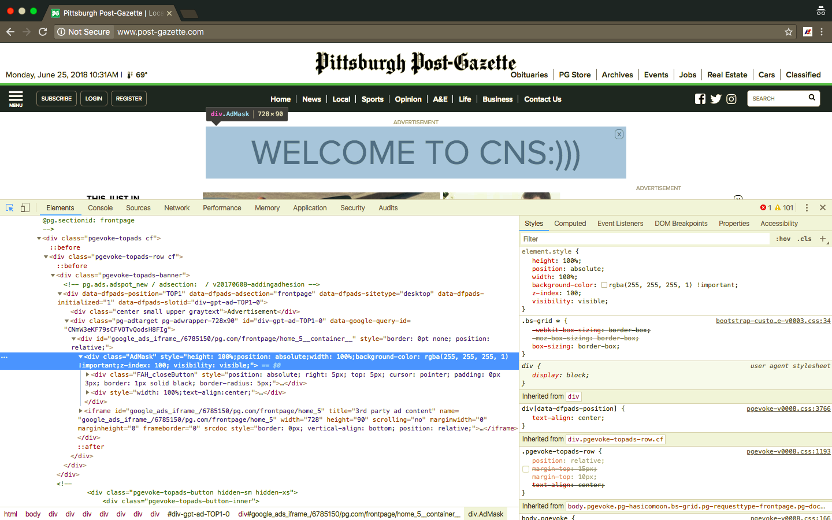
Task: Toggle DevTools device toolbar icon
Action: pos(25,207)
